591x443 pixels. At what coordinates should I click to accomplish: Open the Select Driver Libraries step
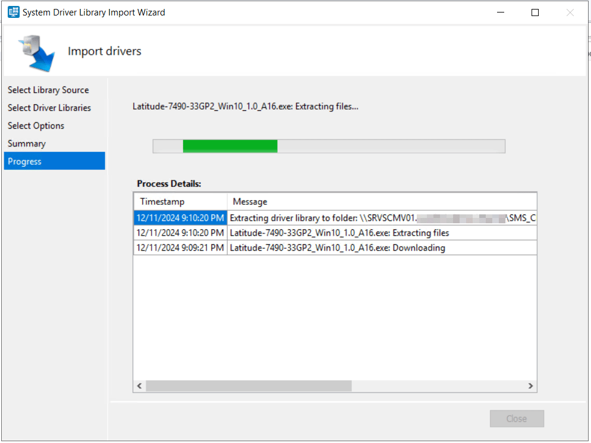coord(49,108)
